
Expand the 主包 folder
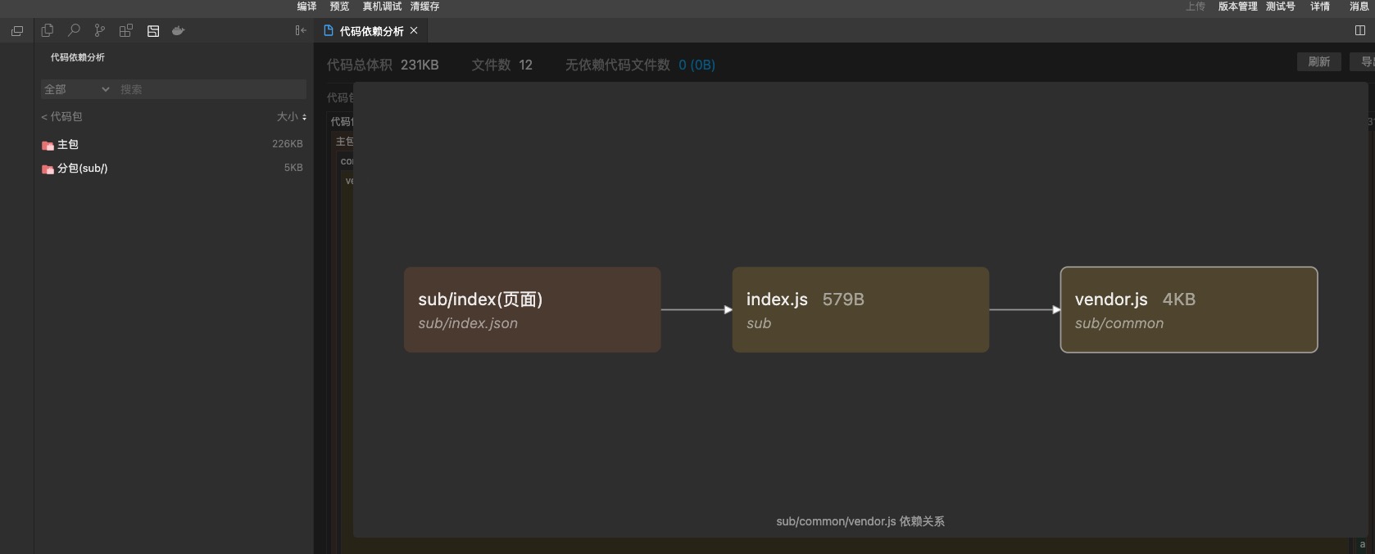67,145
